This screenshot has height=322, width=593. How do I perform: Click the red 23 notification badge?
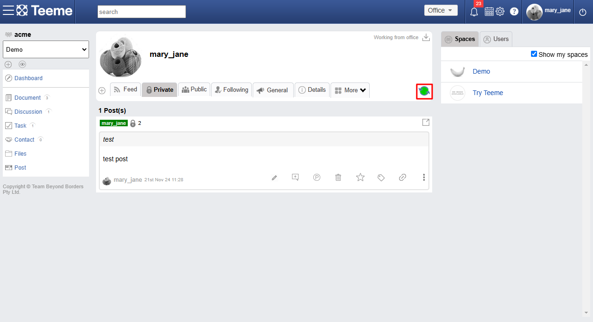pyautogui.click(x=478, y=4)
